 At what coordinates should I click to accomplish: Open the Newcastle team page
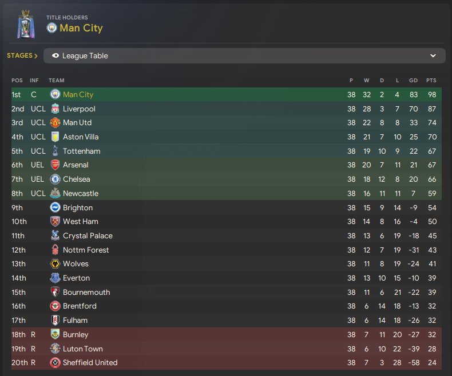tap(80, 194)
